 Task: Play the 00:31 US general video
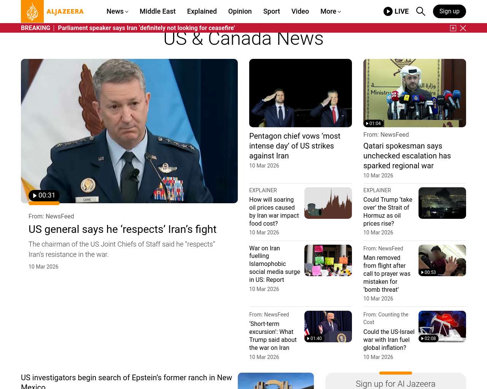[44, 196]
